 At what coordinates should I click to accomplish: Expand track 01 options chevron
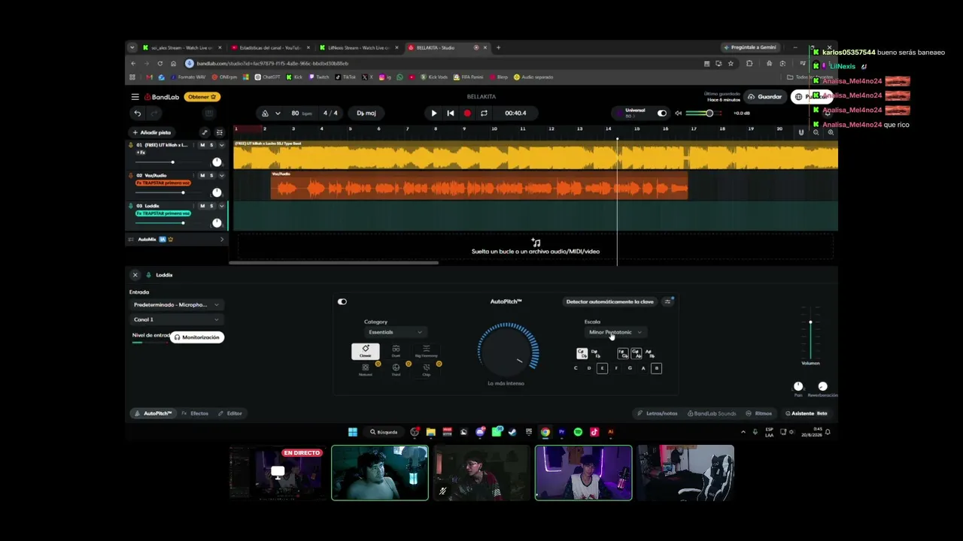point(221,145)
